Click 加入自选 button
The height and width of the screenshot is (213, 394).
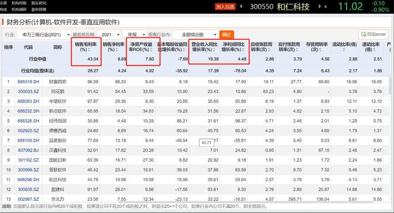pos(225,7)
